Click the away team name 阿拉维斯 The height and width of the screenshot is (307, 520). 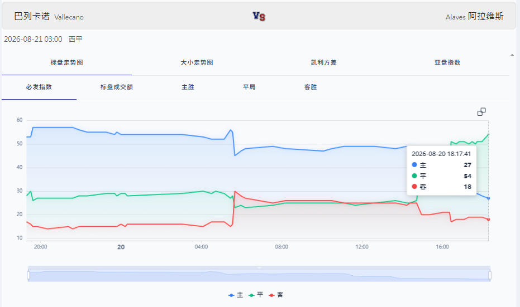click(x=486, y=16)
